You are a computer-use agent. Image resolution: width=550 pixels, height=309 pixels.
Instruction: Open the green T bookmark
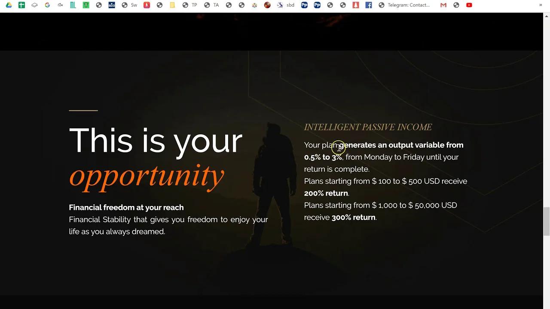(x=86, y=5)
